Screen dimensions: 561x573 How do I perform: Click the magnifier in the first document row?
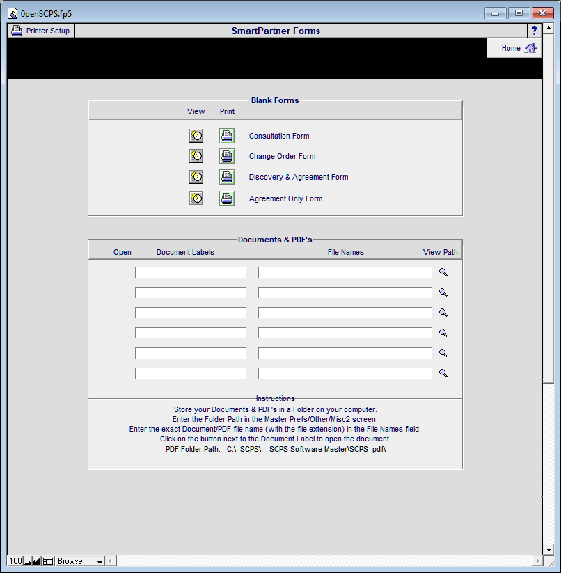pyautogui.click(x=443, y=272)
